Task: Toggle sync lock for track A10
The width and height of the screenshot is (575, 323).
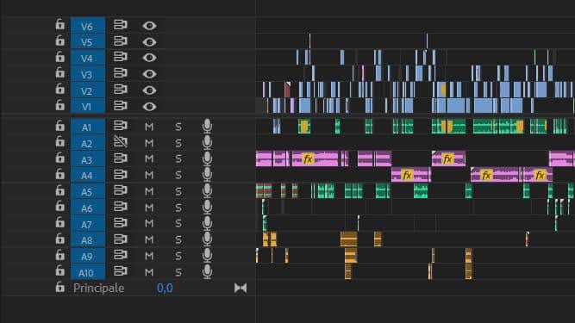Action: (121, 271)
